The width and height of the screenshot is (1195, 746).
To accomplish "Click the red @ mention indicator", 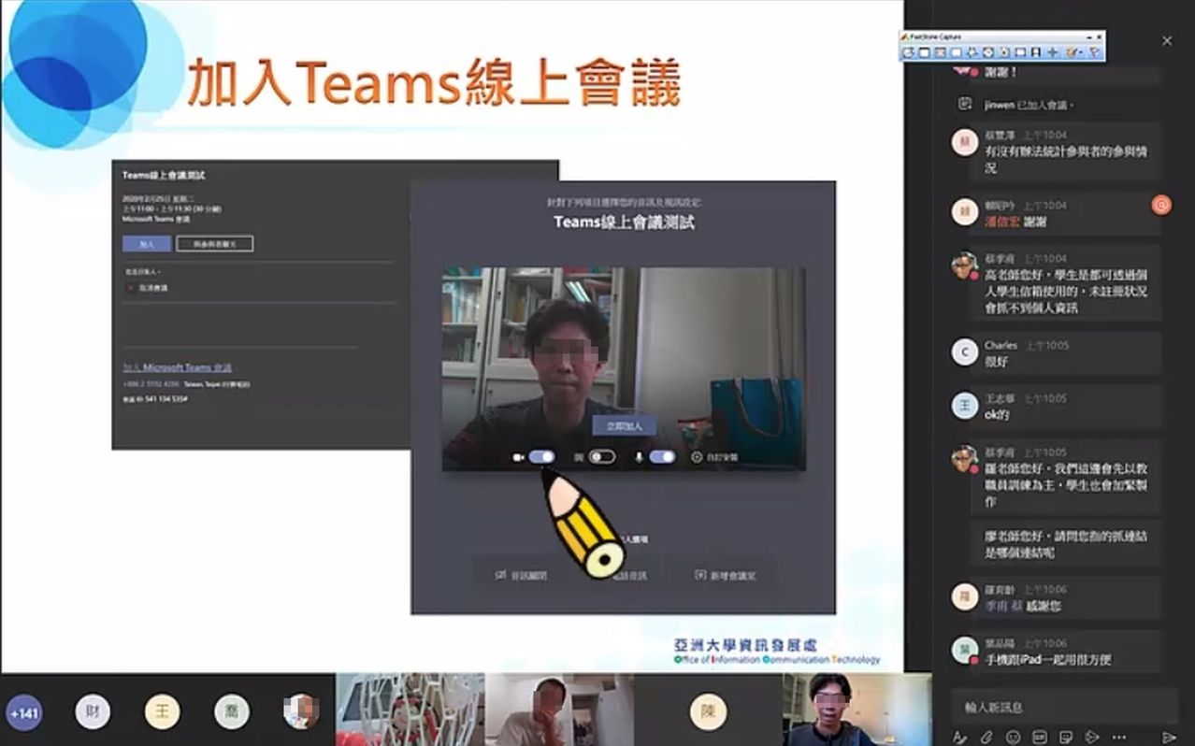I will coord(1161,205).
